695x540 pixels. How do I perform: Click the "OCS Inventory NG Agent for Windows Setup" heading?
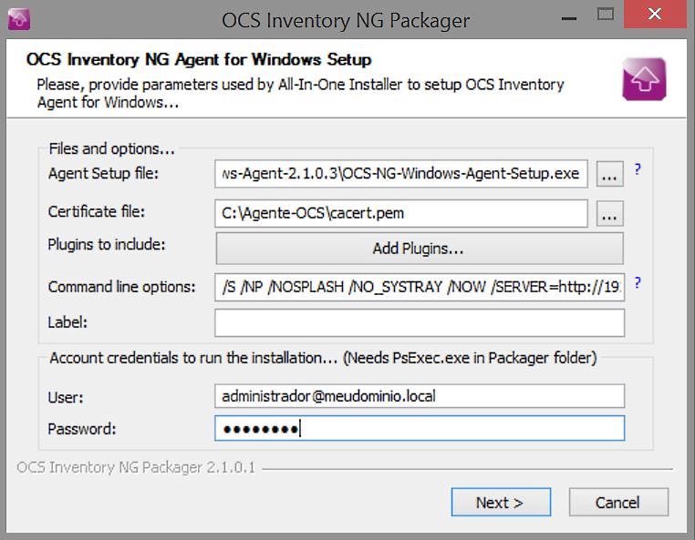coord(199,59)
